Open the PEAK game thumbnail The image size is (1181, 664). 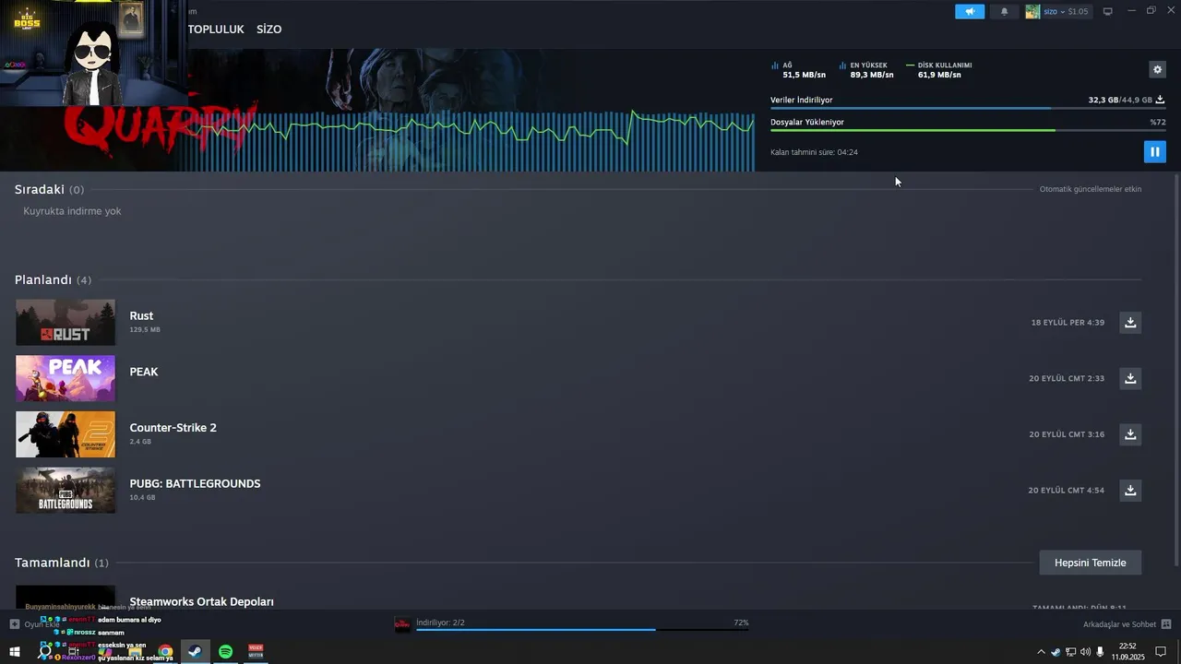point(66,378)
